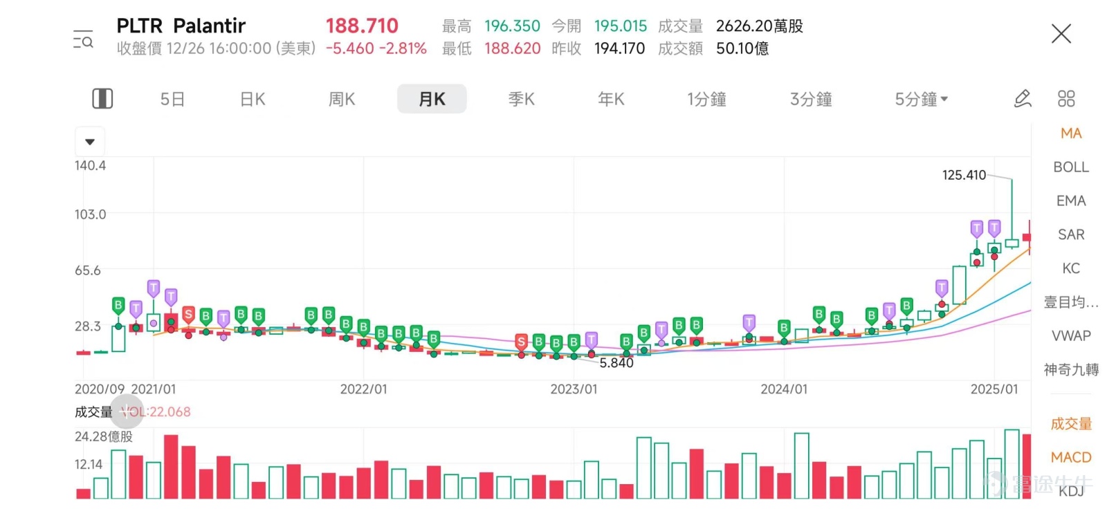Switch to the 年K chart tab
Viewport: 1107px width, 509px height.
(x=611, y=100)
